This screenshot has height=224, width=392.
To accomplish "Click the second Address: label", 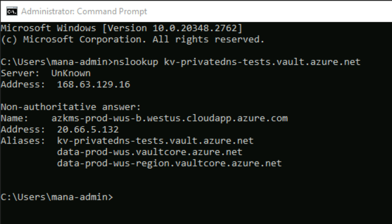I will pos(22,129).
